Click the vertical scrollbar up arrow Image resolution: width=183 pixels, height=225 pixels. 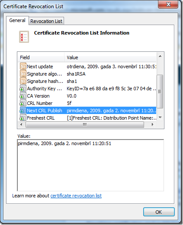pos(160,56)
